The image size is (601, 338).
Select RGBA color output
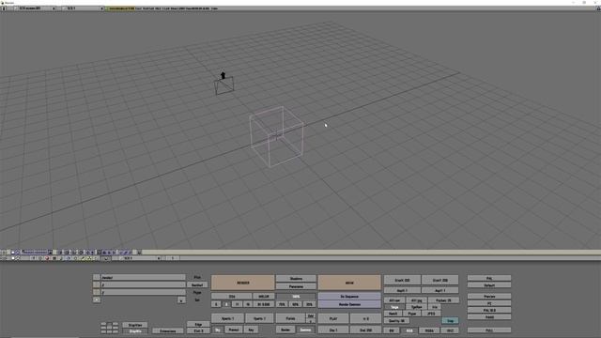pos(429,330)
